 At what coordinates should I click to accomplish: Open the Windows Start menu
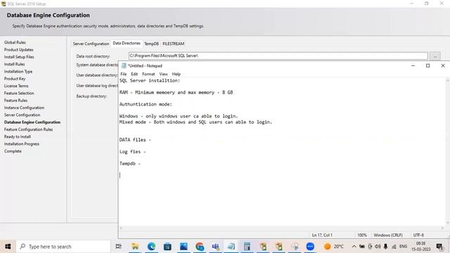coord(8,247)
